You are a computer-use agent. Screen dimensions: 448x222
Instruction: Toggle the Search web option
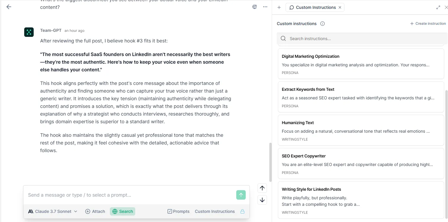tap(123, 211)
